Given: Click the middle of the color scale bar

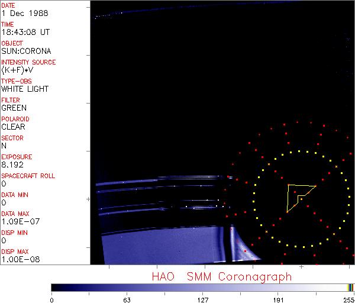Looking at the screenshot, I should tap(202, 287).
